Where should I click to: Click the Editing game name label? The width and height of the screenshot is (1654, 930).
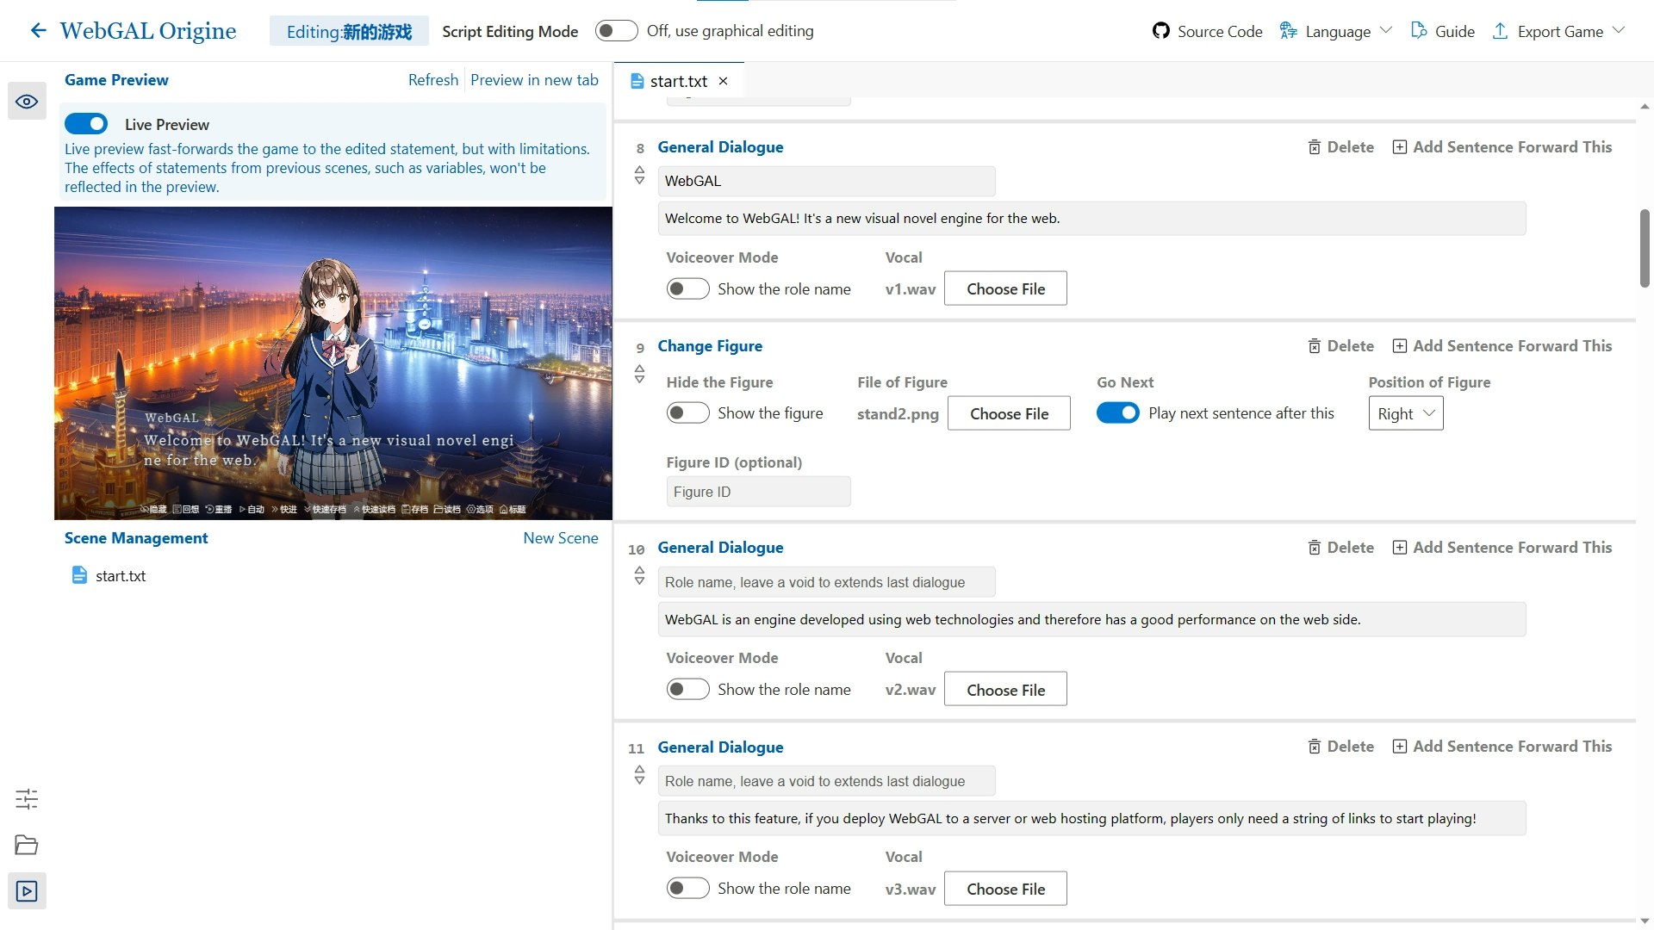pos(349,32)
